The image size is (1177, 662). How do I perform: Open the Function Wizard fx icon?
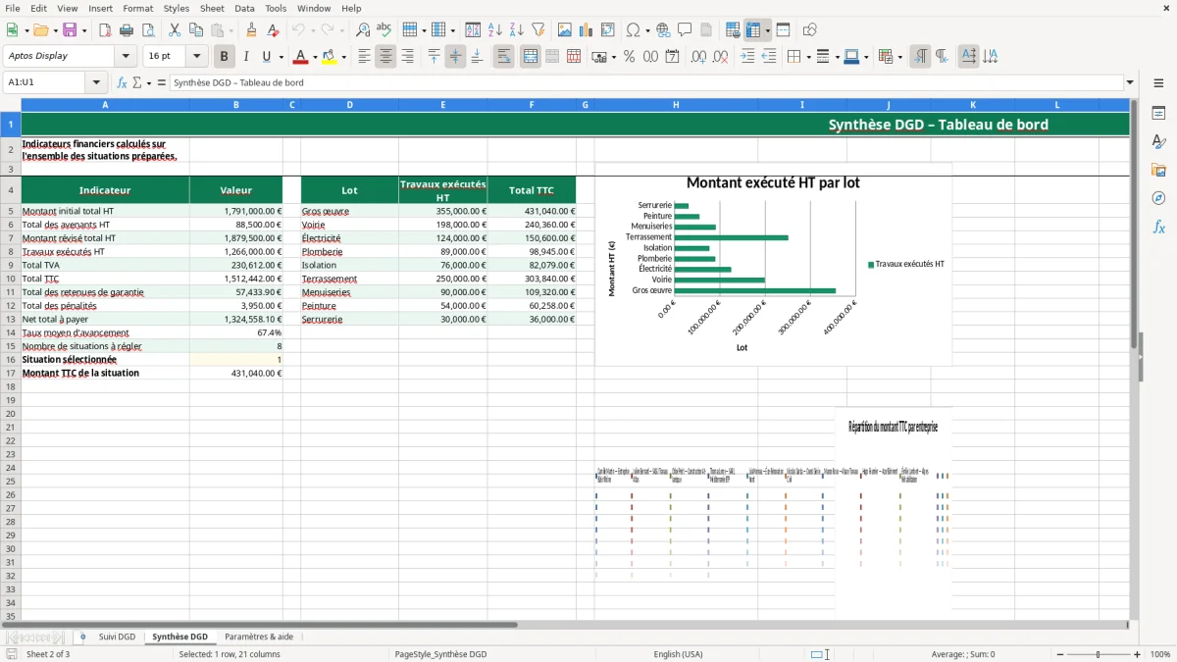point(123,82)
